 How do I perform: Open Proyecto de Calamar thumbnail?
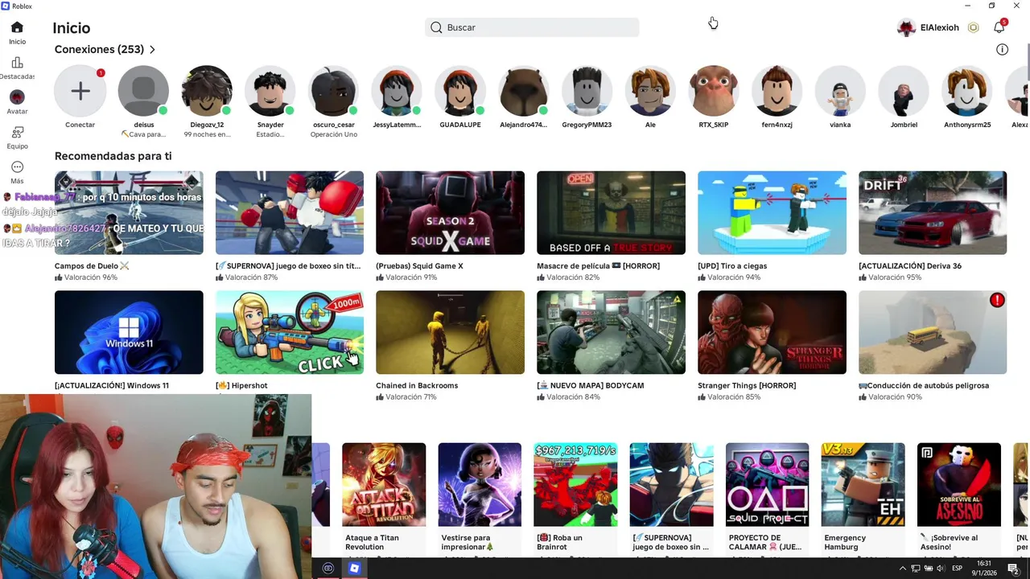click(x=767, y=485)
